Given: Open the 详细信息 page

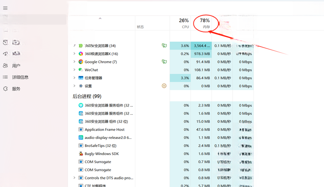Looking at the screenshot, I should [20, 77].
